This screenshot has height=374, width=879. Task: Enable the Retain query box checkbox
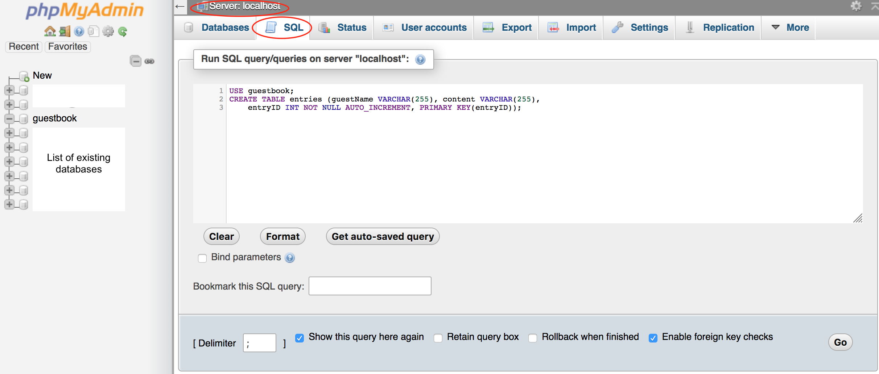pos(438,338)
